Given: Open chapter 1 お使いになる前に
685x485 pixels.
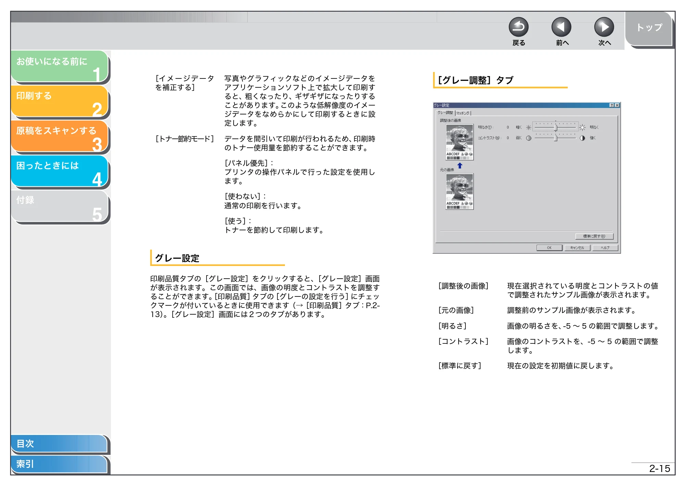Looking at the screenshot, I should click(60, 66).
